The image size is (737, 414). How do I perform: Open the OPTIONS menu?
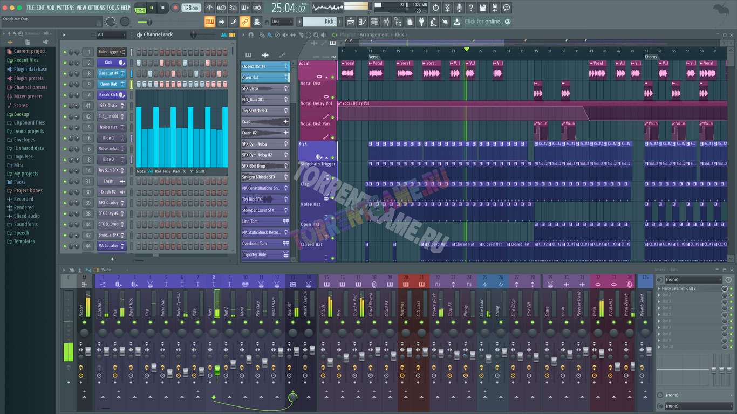pyautogui.click(x=96, y=8)
